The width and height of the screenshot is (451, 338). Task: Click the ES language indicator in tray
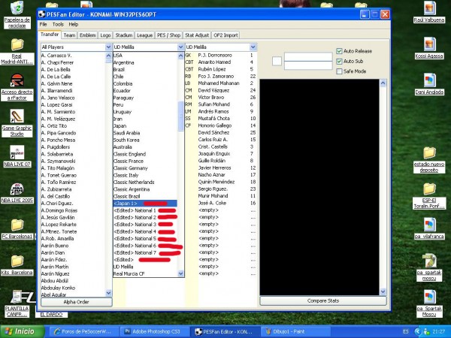tap(406, 332)
